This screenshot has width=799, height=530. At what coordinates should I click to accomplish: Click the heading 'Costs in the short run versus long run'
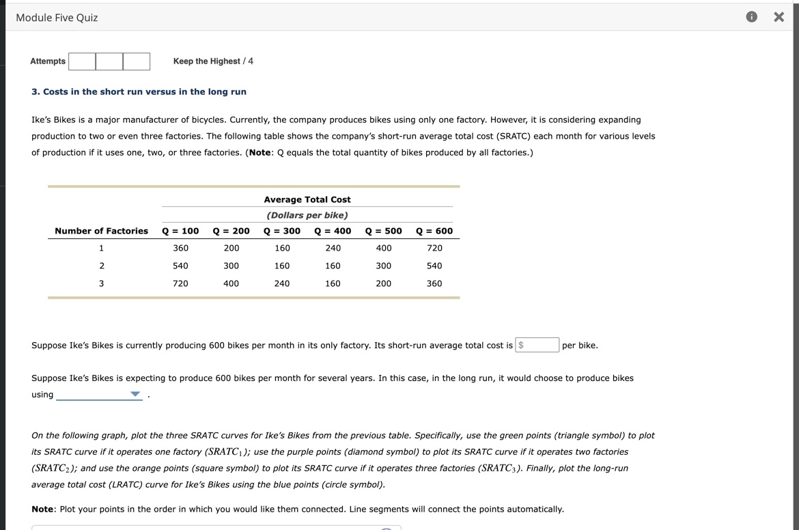click(x=139, y=91)
